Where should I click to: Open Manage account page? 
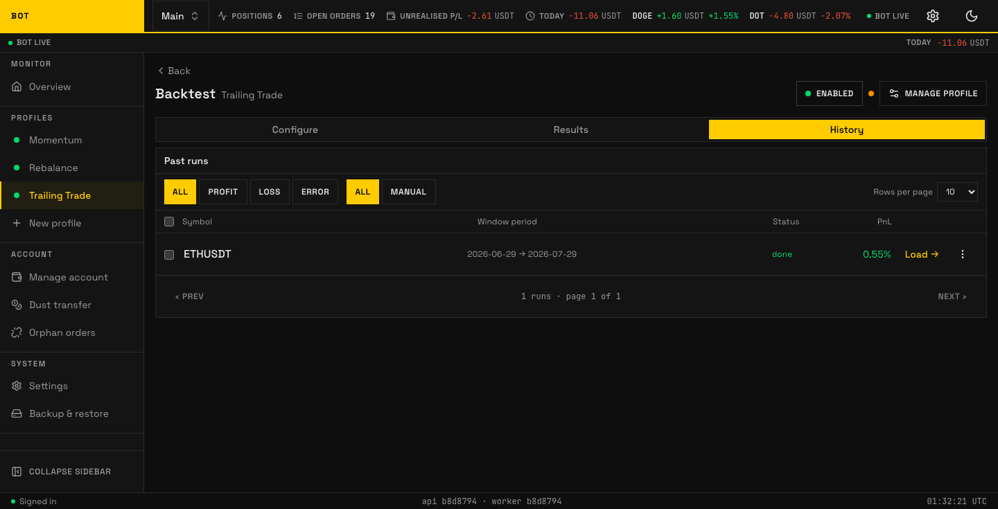72,277
